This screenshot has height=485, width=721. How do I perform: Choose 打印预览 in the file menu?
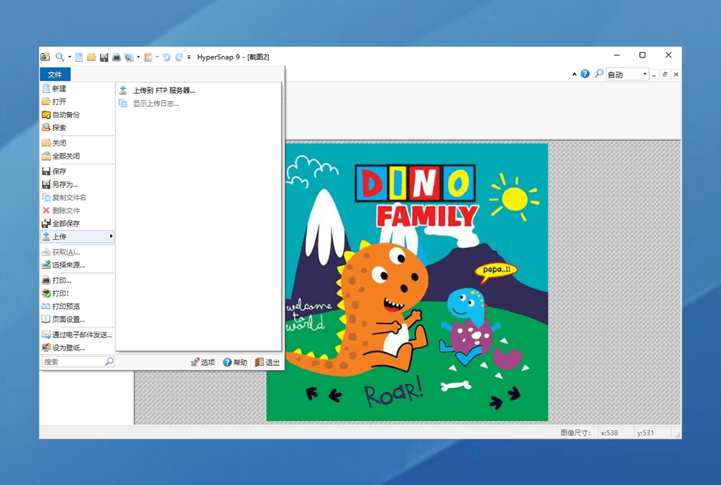[66, 306]
